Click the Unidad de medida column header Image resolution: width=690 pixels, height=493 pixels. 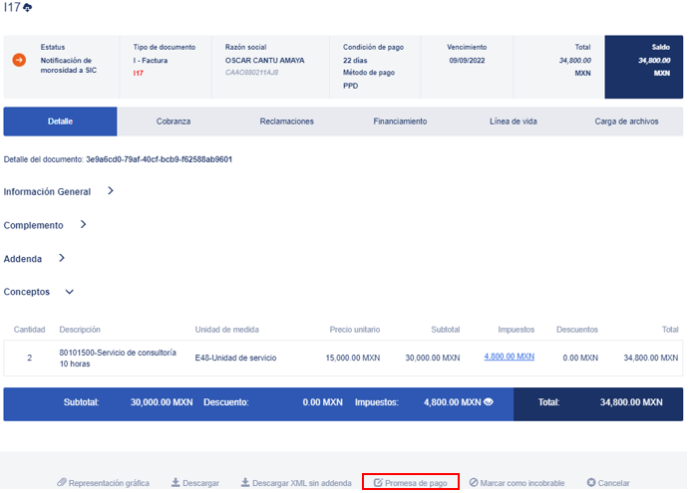point(226,330)
